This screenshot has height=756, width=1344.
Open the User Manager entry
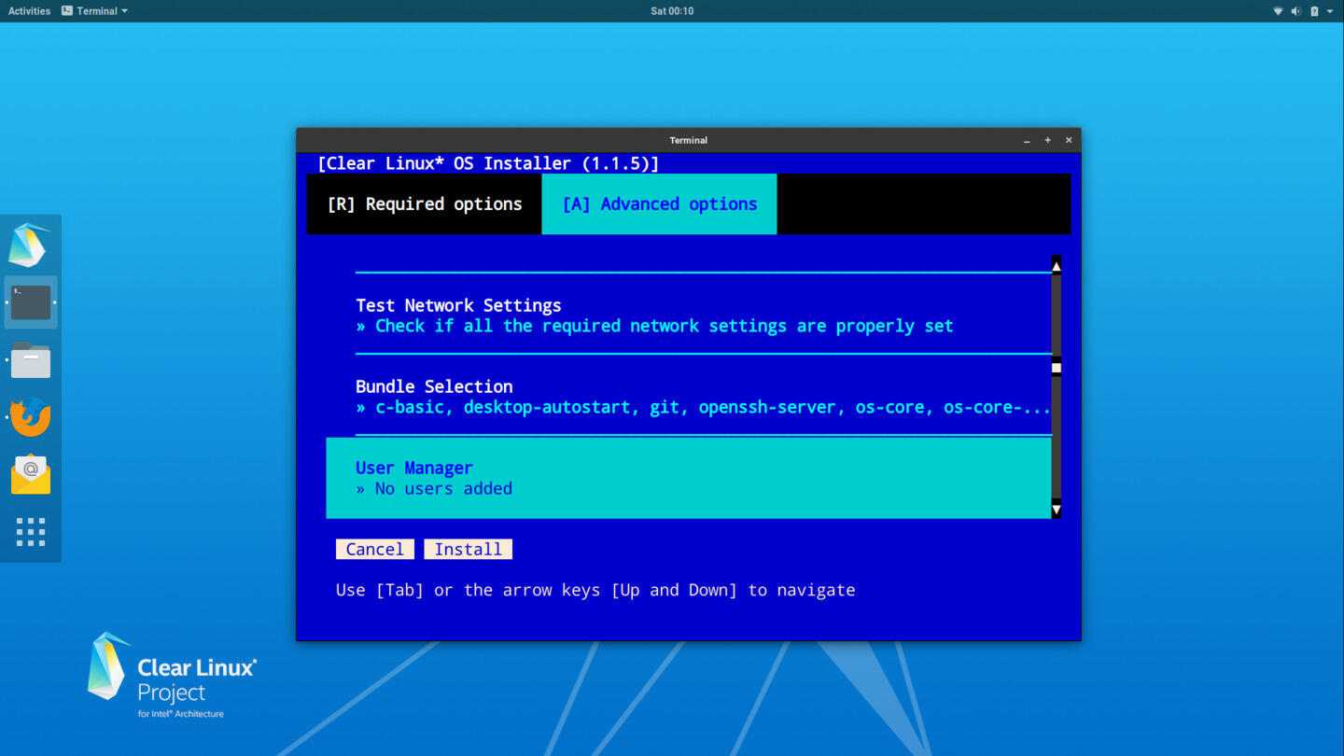(x=689, y=478)
